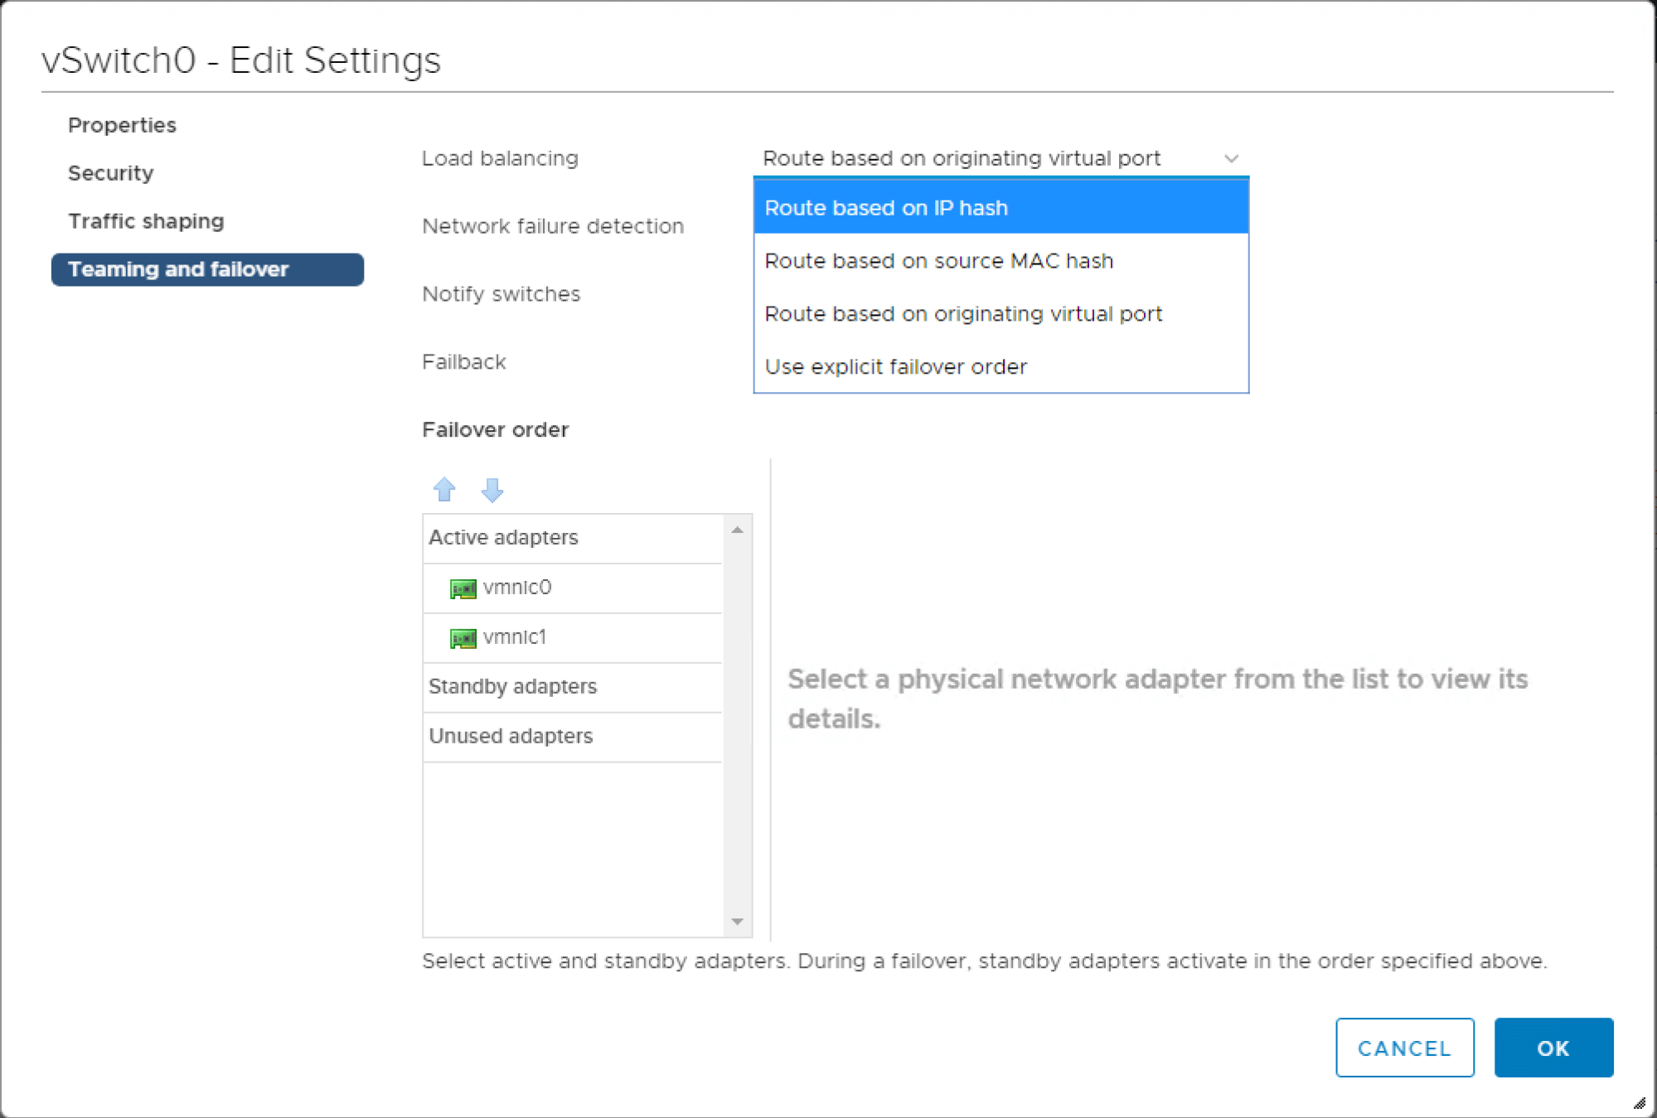The image size is (1657, 1118).
Task: Click the move adapter down arrow icon
Action: [489, 488]
